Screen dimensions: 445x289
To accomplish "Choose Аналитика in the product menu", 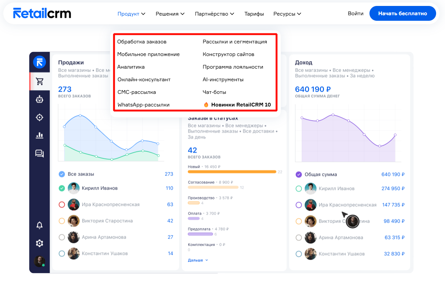I will pyautogui.click(x=131, y=67).
